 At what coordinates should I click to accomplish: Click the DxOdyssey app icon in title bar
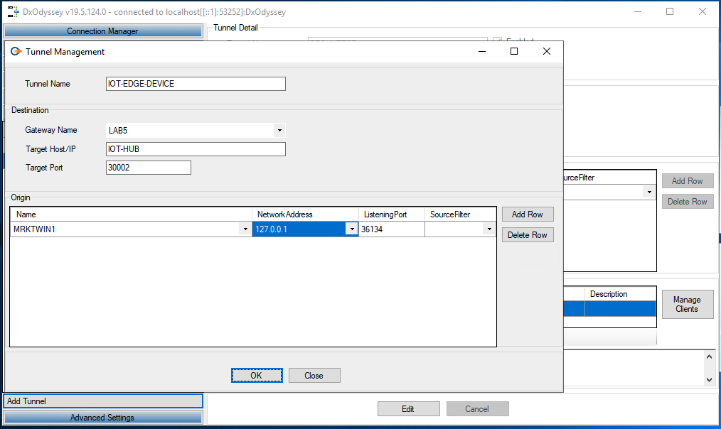click(x=12, y=12)
